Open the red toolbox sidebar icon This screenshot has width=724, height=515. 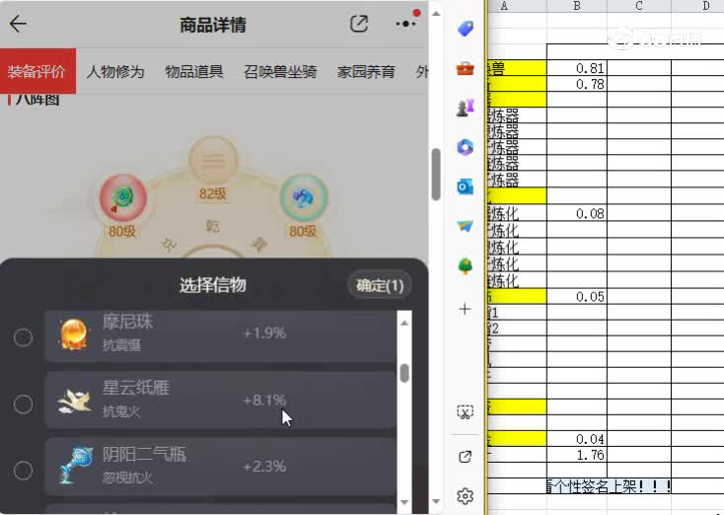click(466, 69)
